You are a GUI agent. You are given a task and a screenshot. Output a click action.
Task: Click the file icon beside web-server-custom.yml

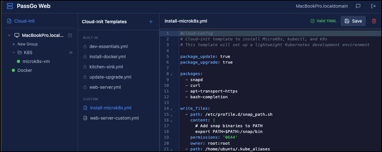(x=85, y=118)
